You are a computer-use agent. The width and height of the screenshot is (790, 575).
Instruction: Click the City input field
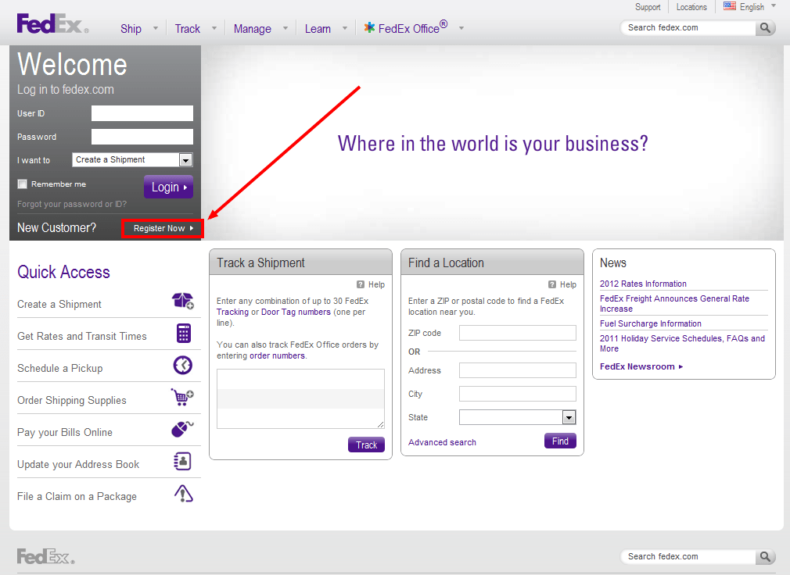pyautogui.click(x=518, y=394)
